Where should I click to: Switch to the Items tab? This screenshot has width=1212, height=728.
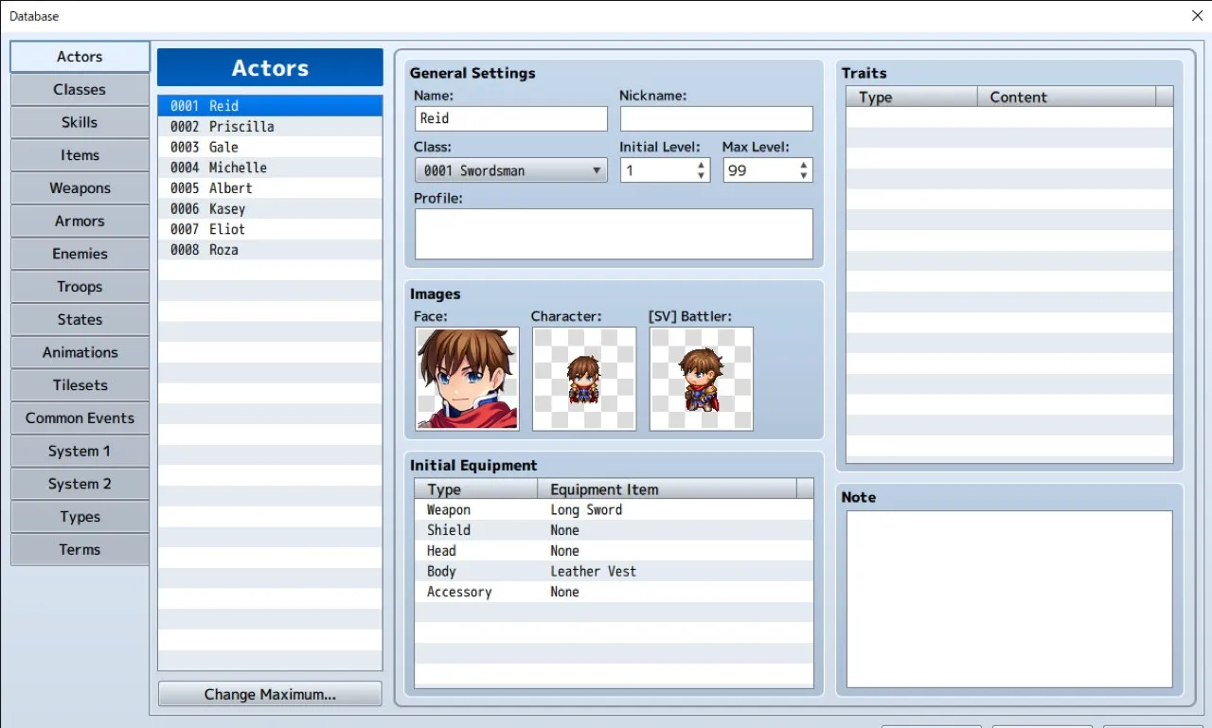pos(80,154)
